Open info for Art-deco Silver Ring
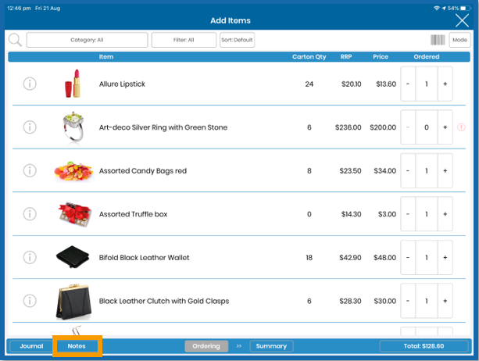This screenshot has height=361, width=479. [x=30, y=127]
